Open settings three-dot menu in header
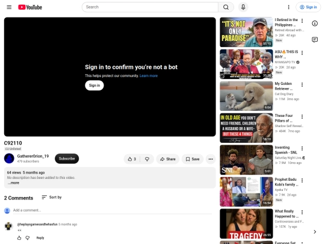 (x=288, y=7)
